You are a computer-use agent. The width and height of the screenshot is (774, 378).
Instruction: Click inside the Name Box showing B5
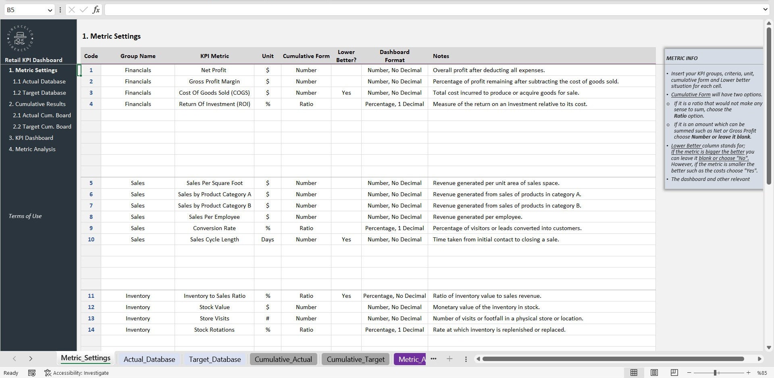(25, 10)
